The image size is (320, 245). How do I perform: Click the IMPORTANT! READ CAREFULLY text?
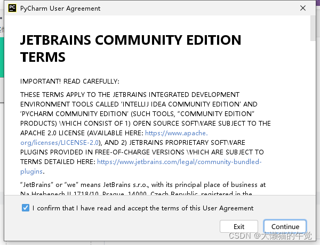click(x=69, y=81)
